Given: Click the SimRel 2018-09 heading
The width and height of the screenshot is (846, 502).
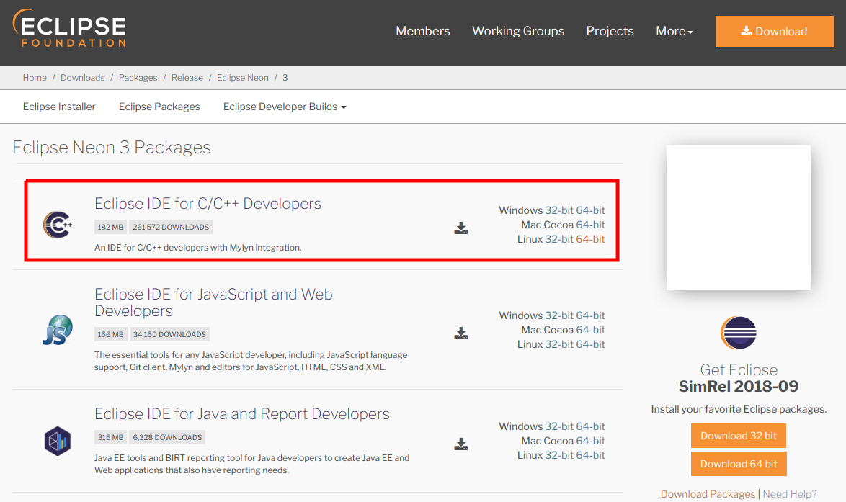Looking at the screenshot, I should 738,386.
